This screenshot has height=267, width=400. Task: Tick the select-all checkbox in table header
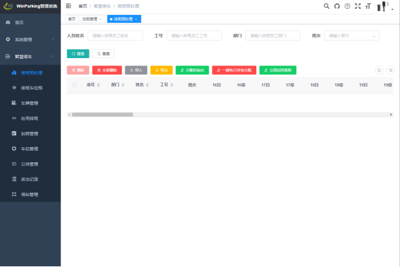(75, 84)
